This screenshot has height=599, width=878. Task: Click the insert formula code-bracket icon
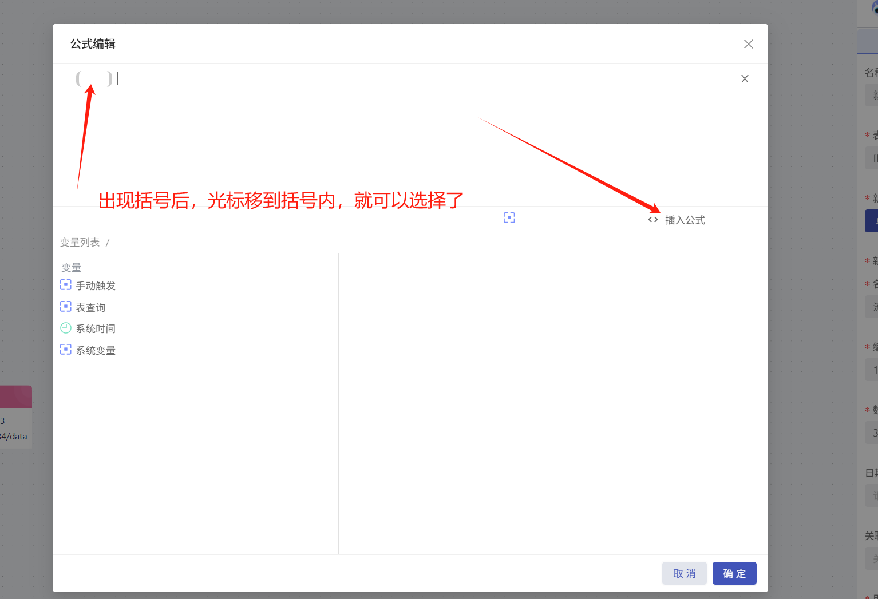[652, 220]
